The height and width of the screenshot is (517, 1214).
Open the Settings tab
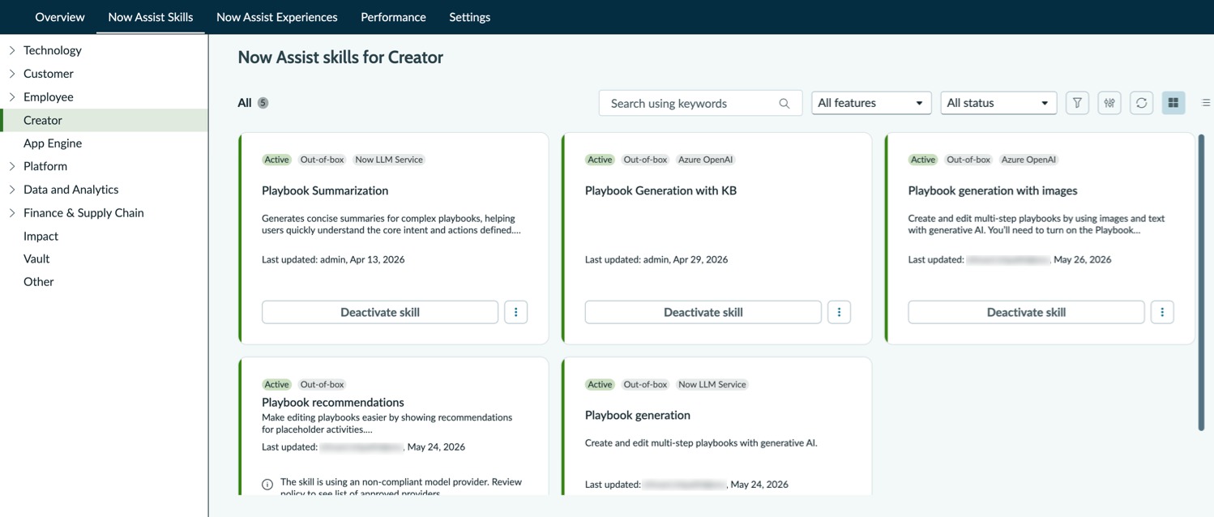click(470, 17)
